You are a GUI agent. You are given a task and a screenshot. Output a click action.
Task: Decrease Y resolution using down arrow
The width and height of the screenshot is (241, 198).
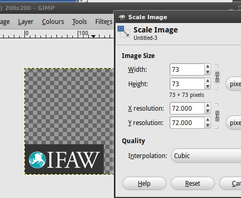click(x=207, y=126)
